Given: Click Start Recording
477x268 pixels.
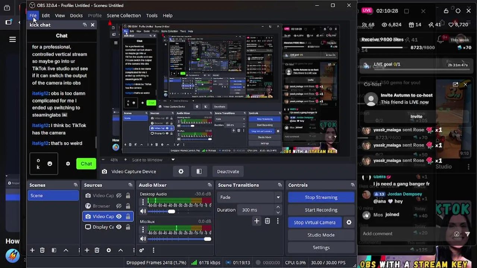Looking at the screenshot, I should 321,210.
